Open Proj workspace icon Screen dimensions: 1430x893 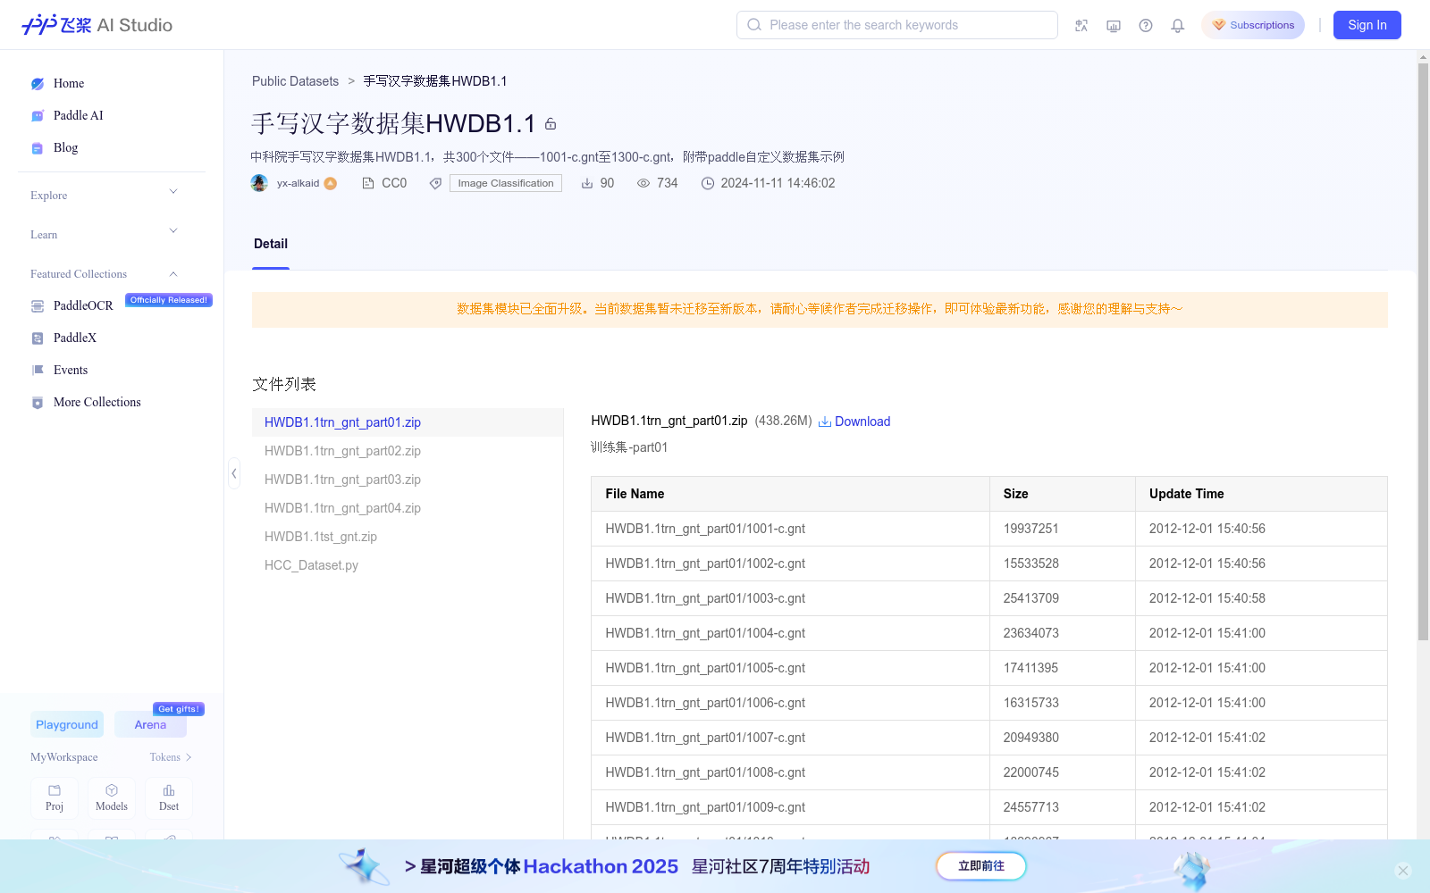tap(55, 797)
